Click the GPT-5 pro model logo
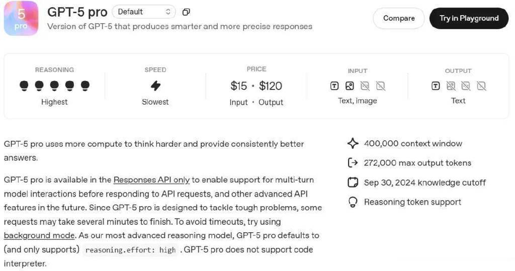Viewport: 515px width, 271px height. pyautogui.click(x=21, y=18)
